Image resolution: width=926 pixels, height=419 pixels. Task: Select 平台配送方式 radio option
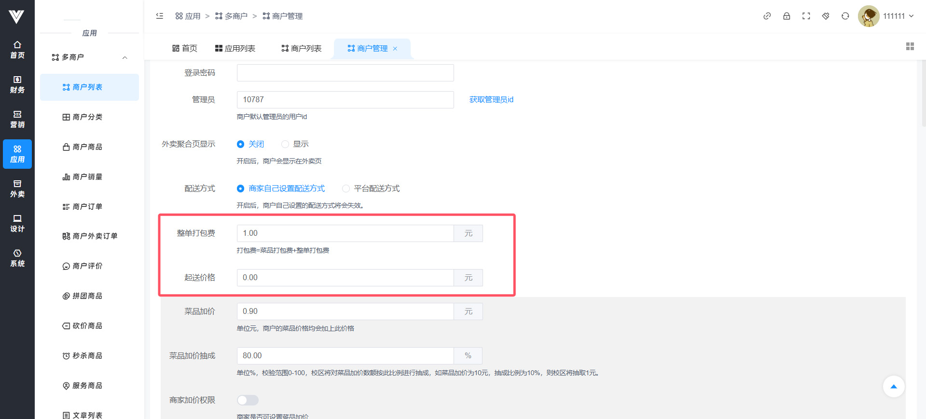346,189
